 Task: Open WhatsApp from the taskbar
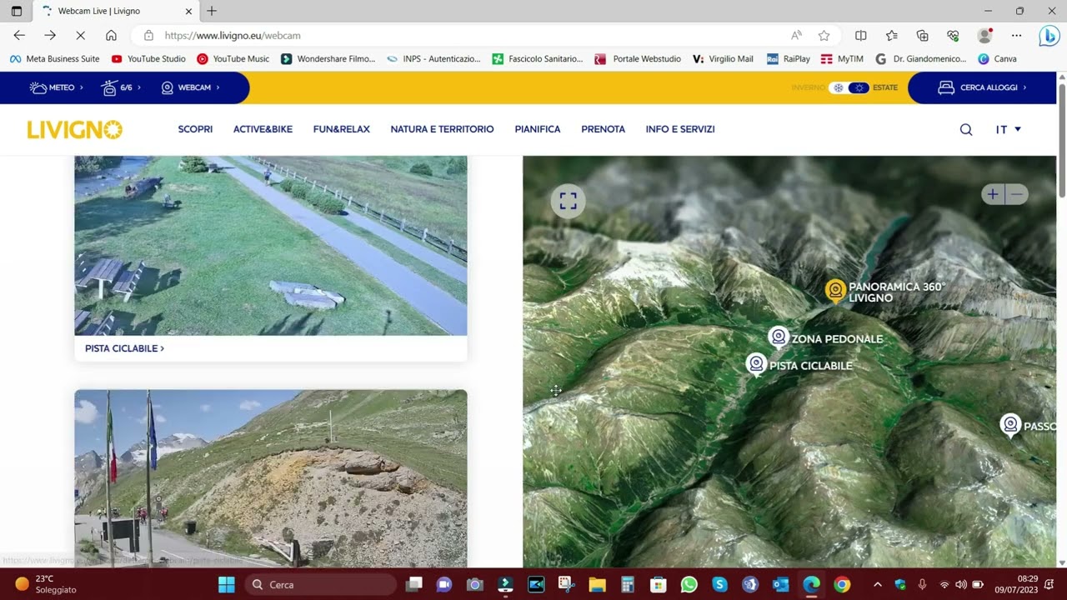(689, 584)
